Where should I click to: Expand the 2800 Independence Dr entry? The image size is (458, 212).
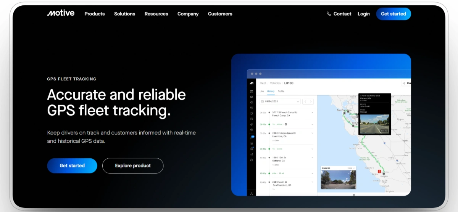(312, 133)
